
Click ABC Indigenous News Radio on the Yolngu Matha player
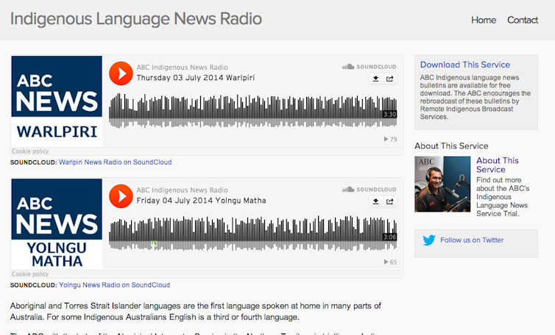[x=183, y=190]
